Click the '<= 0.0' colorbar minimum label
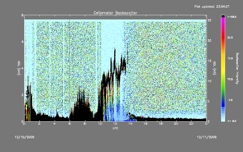Viewport: 243px width, 152px height. (232, 121)
